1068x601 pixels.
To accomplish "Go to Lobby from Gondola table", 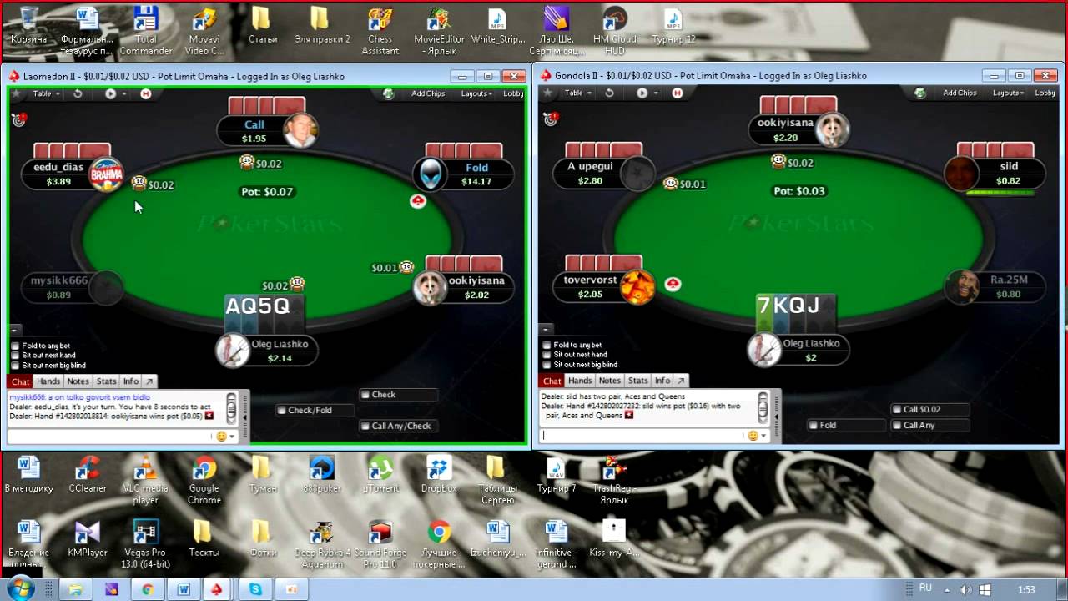I will (1045, 93).
